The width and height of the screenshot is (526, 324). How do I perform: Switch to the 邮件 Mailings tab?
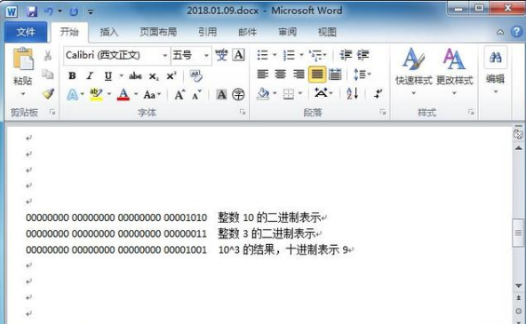pos(248,32)
